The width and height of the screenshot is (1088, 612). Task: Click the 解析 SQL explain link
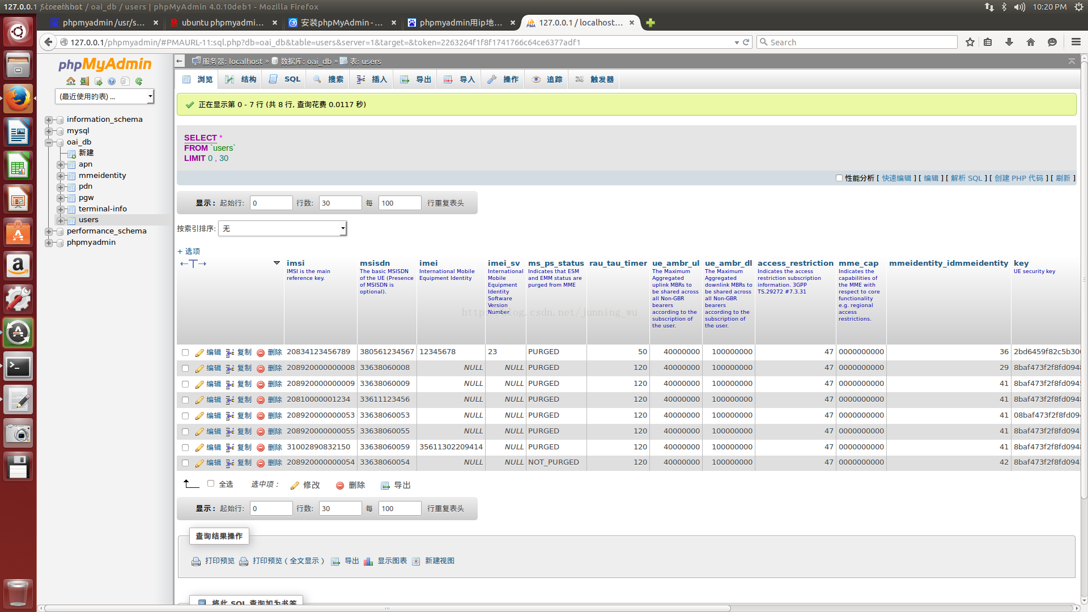pyautogui.click(x=967, y=178)
